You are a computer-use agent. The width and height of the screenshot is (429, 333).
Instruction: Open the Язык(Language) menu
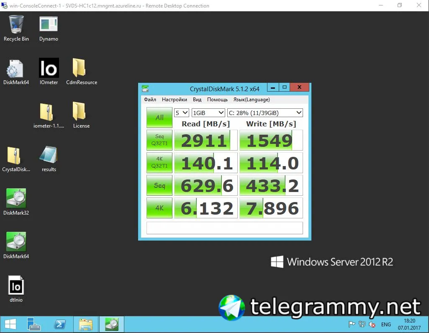pyautogui.click(x=252, y=100)
